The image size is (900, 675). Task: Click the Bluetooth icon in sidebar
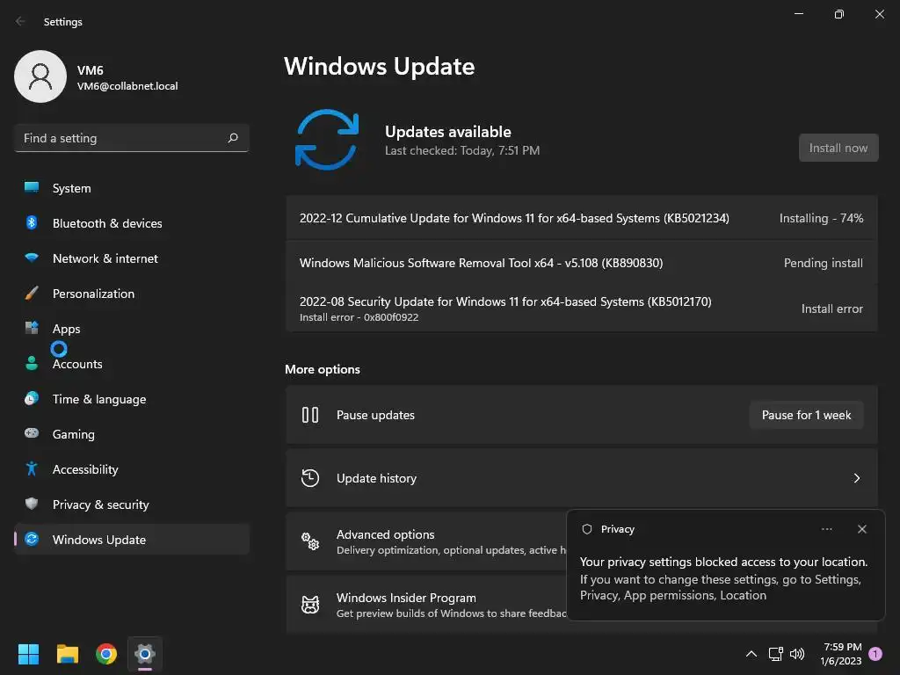(32, 222)
